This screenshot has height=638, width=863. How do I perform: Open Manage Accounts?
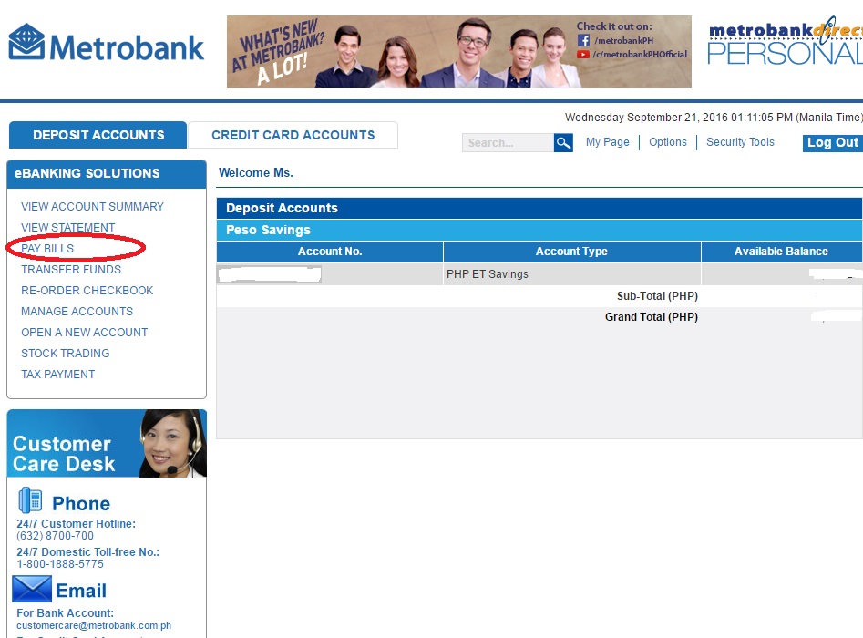point(77,311)
